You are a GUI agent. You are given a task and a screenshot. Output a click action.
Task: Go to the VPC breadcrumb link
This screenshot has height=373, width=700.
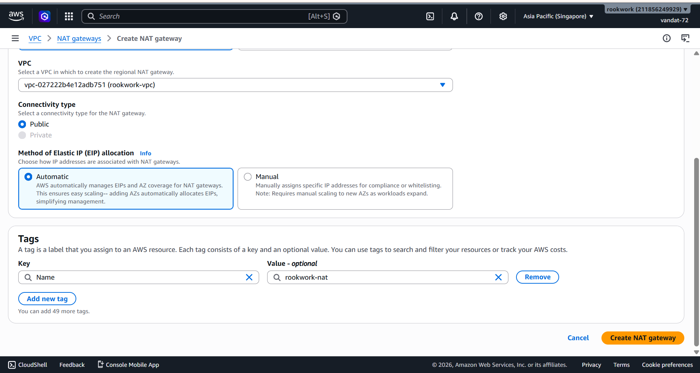[x=35, y=39]
